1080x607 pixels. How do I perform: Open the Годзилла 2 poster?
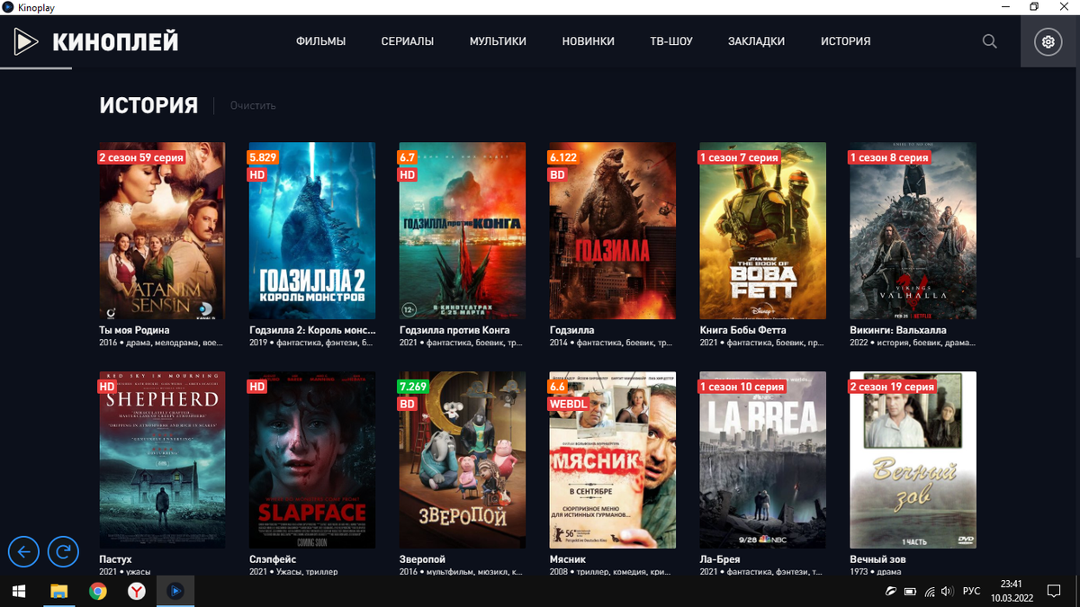coord(312,230)
